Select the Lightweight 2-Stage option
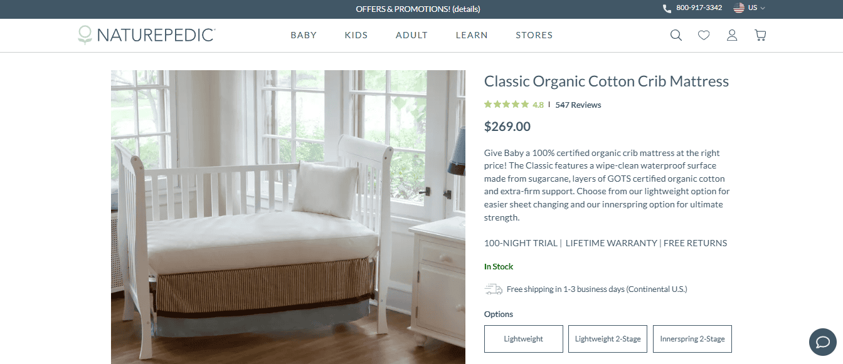This screenshot has width=843, height=364. [608, 339]
